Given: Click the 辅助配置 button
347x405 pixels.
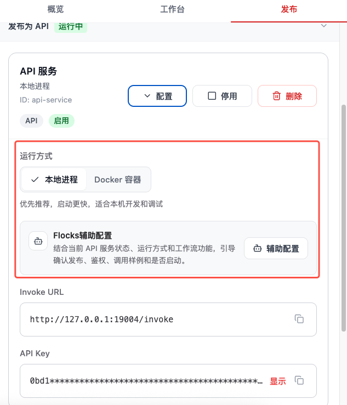Looking at the screenshot, I should click(x=276, y=248).
